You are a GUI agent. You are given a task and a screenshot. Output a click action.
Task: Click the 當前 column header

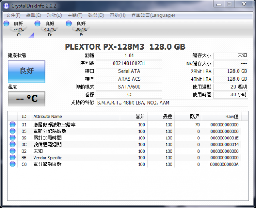tap(134, 117)
